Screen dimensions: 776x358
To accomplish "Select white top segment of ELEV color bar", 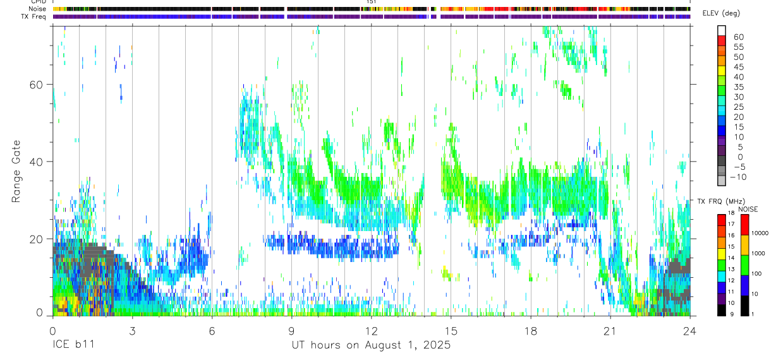I will [722, 30].
